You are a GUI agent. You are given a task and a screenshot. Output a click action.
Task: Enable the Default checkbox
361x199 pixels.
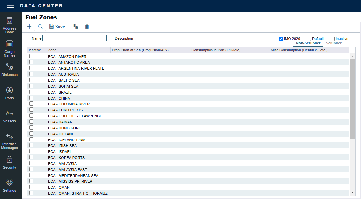309,39
